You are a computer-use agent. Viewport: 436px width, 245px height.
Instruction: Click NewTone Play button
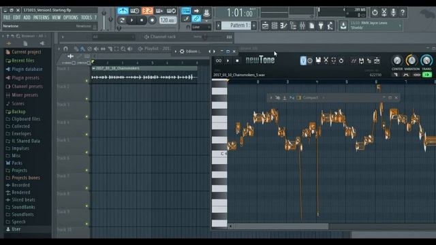[x=228, y=61]
